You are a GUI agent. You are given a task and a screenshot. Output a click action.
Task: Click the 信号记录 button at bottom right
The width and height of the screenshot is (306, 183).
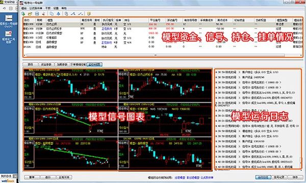[279, 177]
